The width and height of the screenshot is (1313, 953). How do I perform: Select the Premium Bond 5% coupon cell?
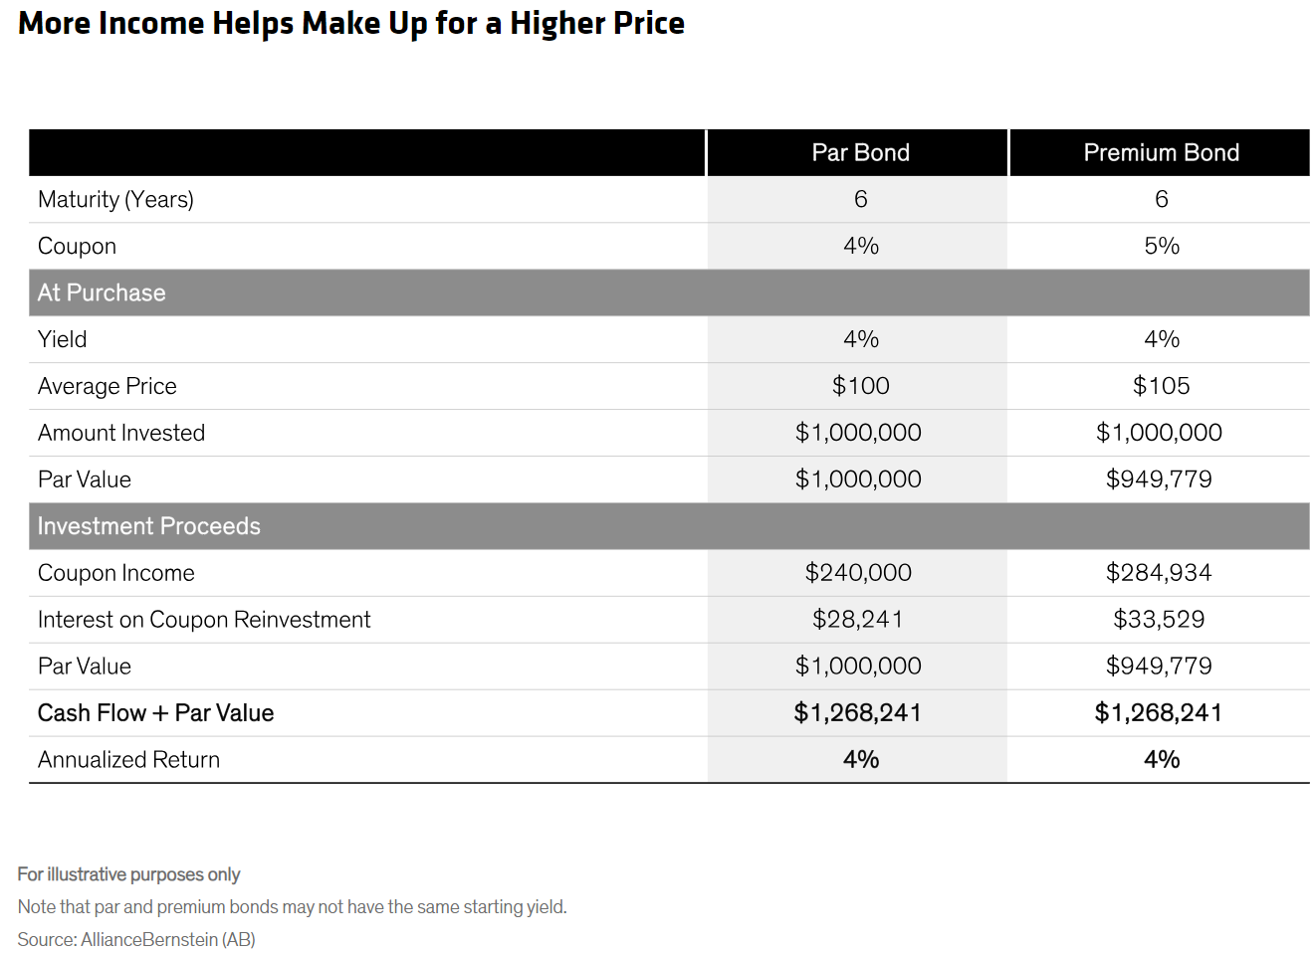coord(1161,246)
